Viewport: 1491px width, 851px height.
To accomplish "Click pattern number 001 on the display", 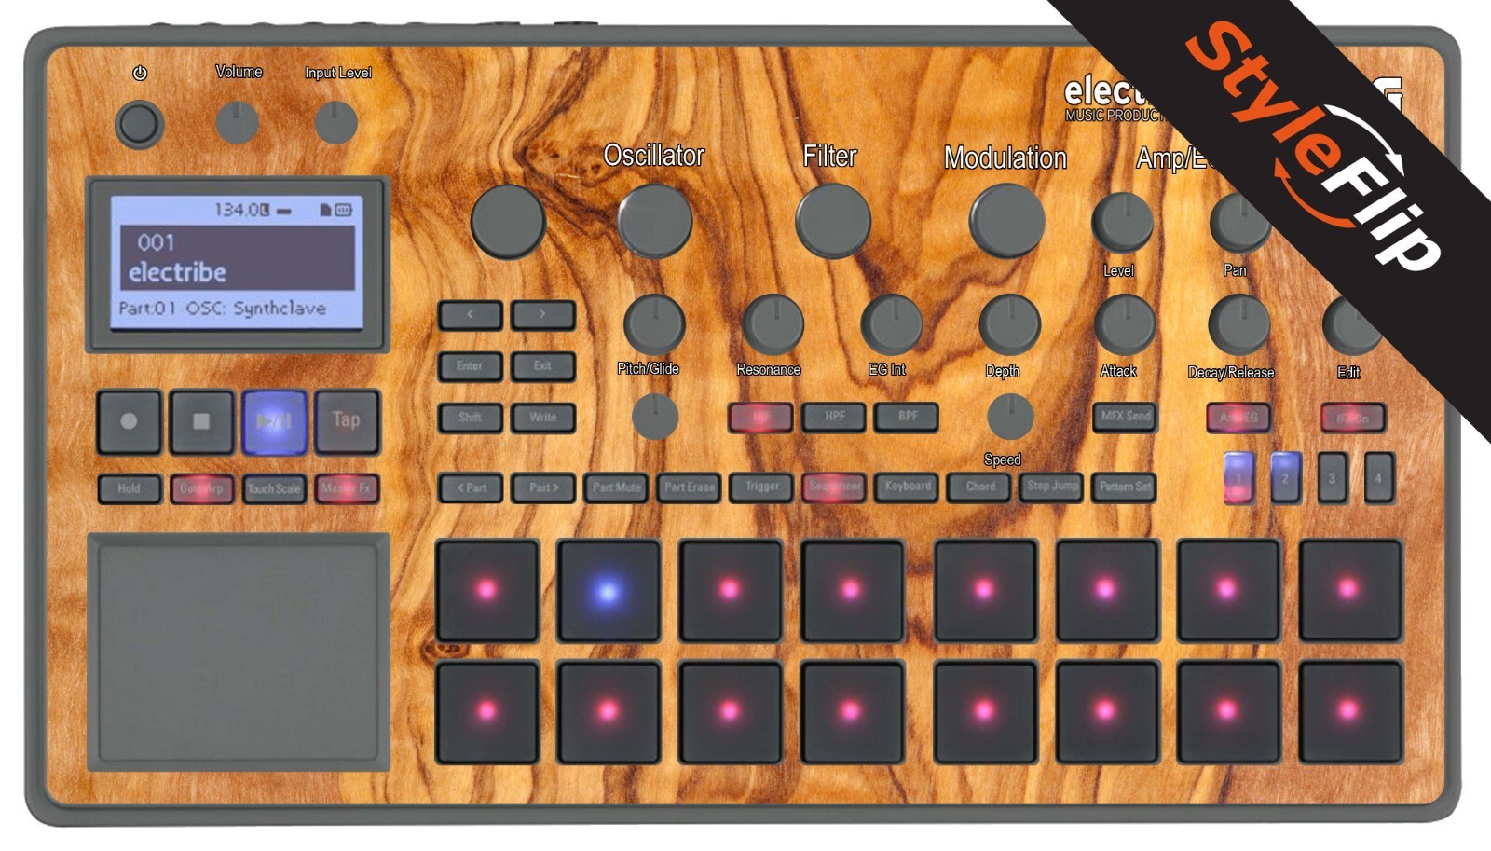I will (156, 242).
